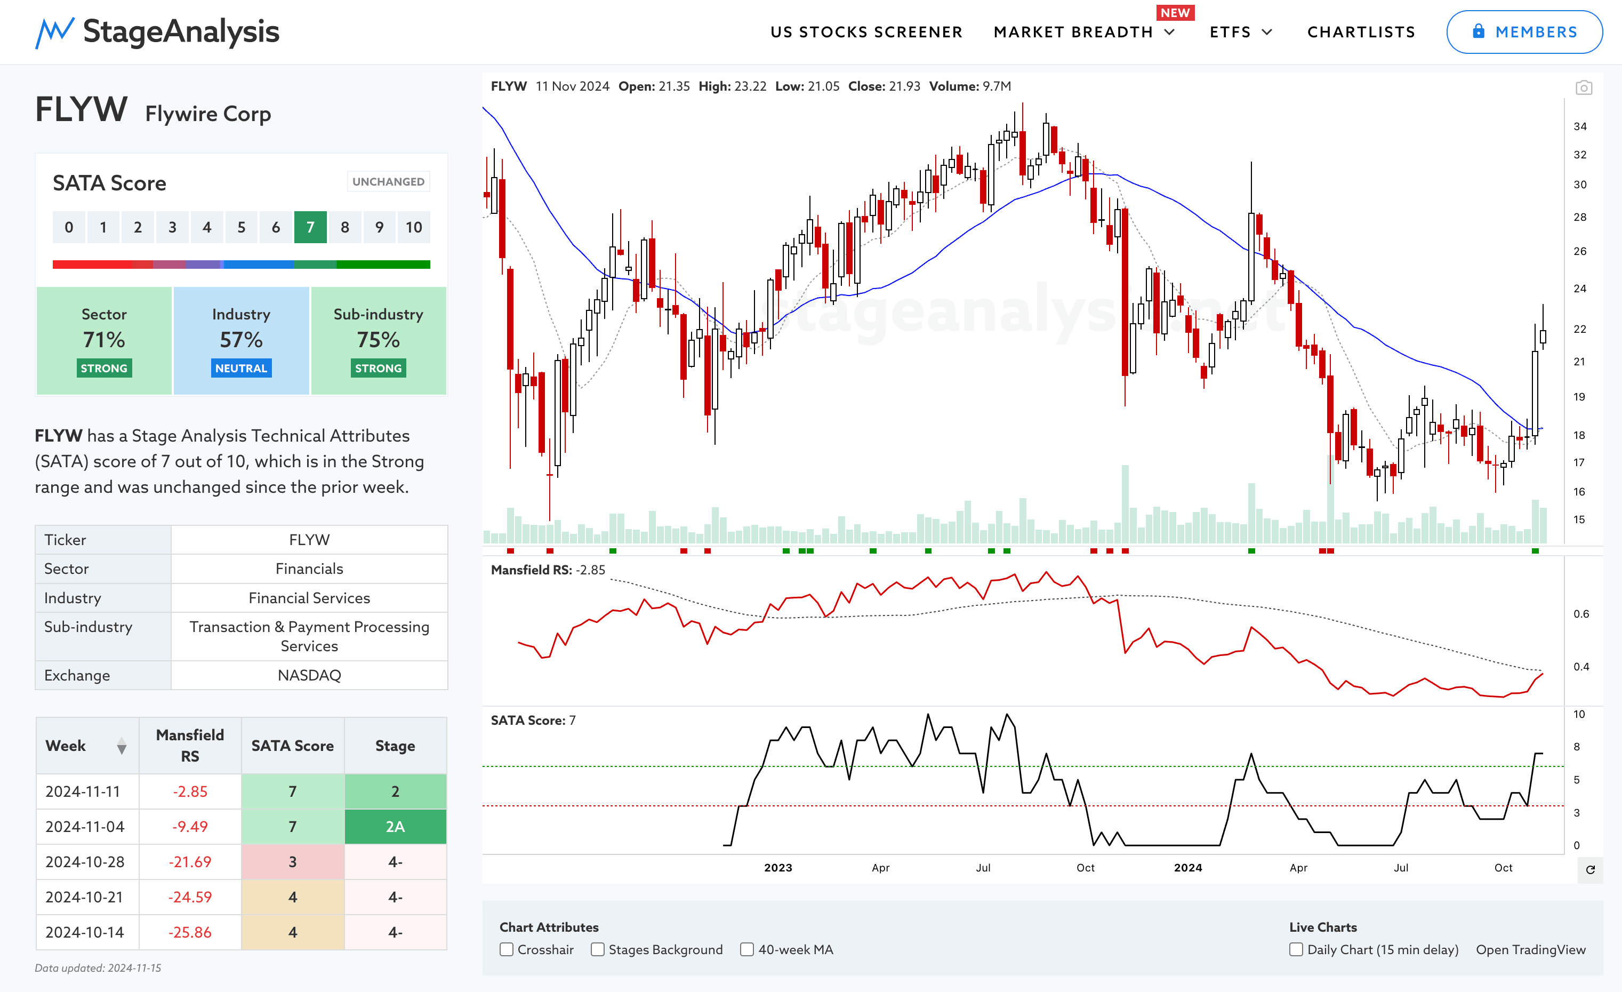Image resolution: width=1622 pixels, height=992 pixels.
Task: Click the Stage 2A cell
Action: click(396, 827)
